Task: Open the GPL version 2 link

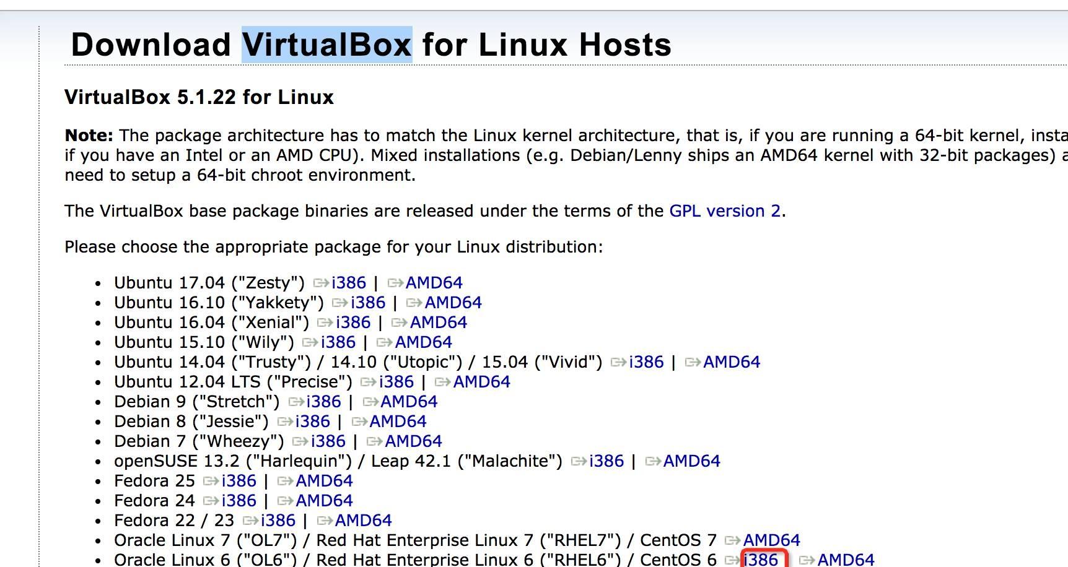Action: pos(725,211)
